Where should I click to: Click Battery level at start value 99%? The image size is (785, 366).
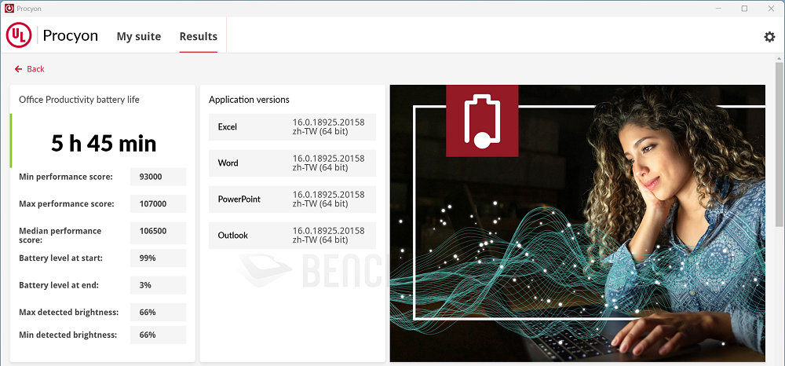coord(159,258)
